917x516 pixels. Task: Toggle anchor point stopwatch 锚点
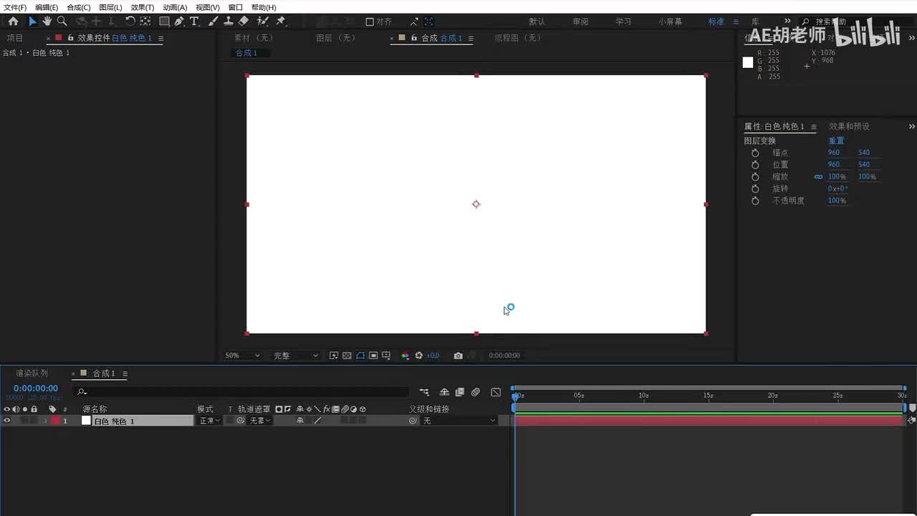755,153
